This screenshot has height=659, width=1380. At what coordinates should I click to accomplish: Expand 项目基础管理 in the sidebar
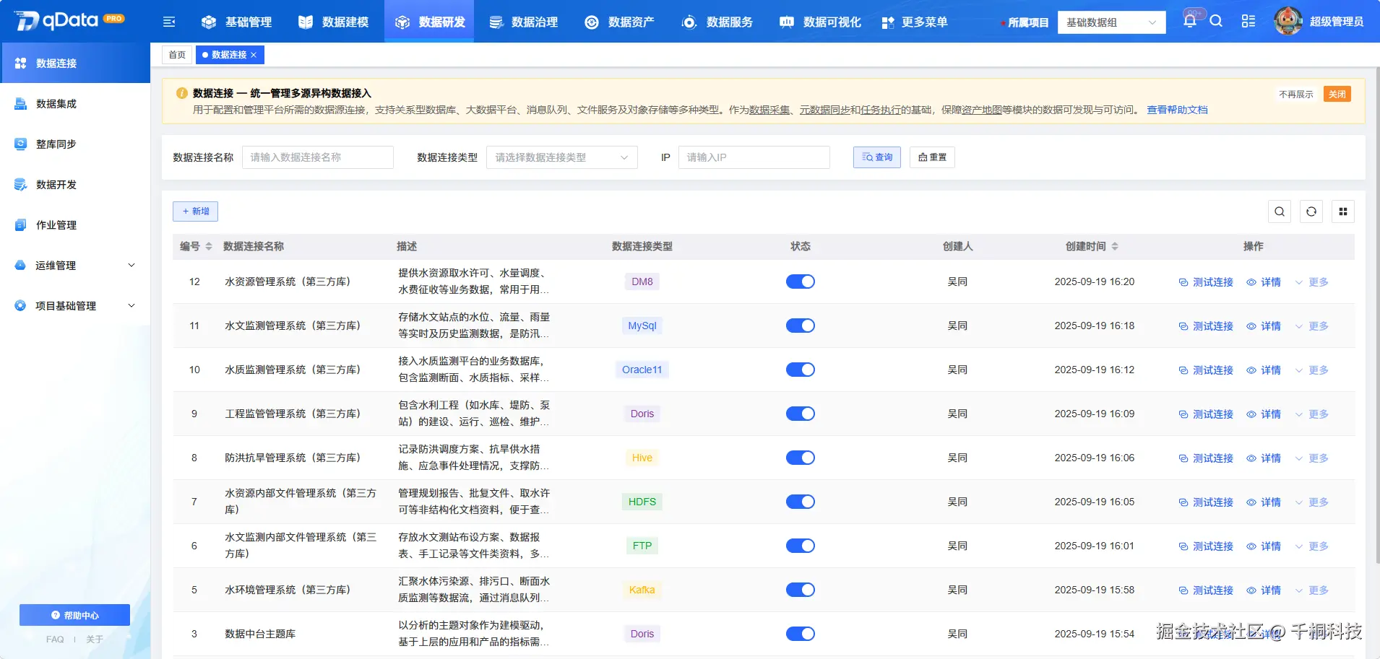[75, 306]
